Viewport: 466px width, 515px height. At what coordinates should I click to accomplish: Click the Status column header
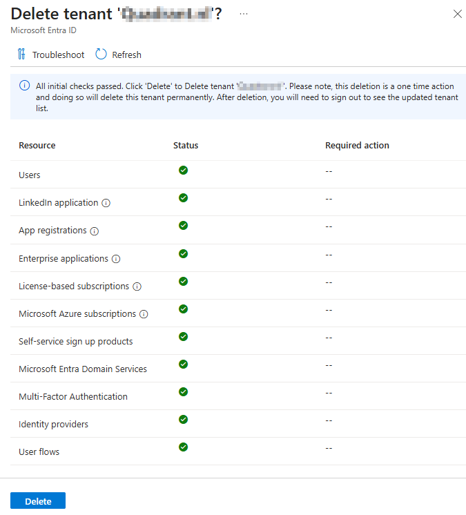point(186,145)
